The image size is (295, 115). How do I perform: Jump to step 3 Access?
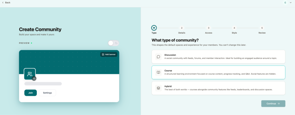[209, 28]
